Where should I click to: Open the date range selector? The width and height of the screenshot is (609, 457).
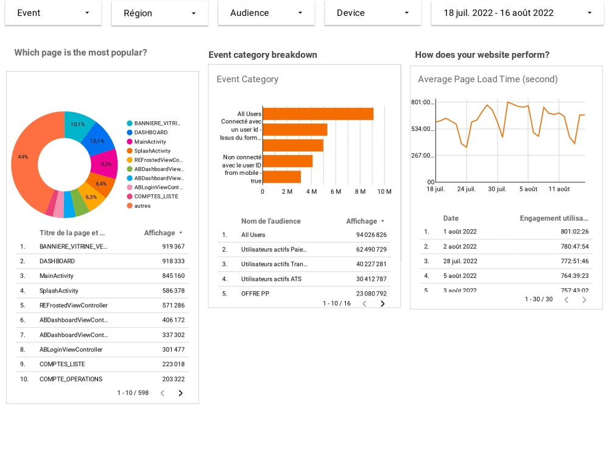coord(517,12)
